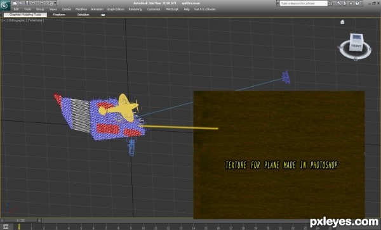
Task: Click the Wireframe shading viewport label
Action: (36, 21)
